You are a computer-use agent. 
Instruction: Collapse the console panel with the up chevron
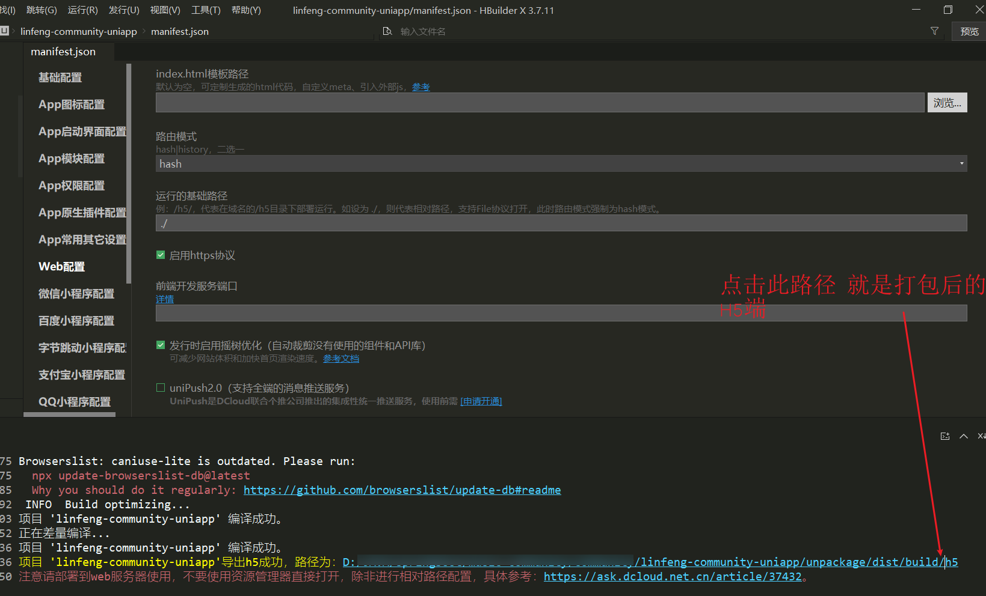click(x=964, y=436)
